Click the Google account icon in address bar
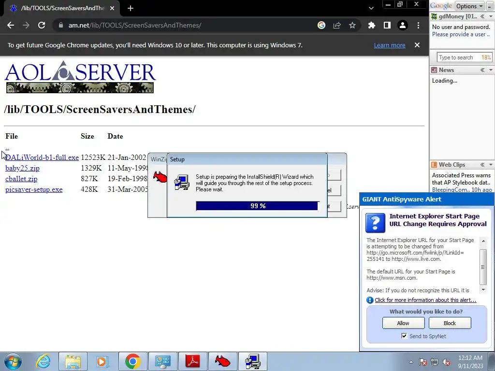Image resolution: width=495 pixels, height=371 pixels. [321, 25]
